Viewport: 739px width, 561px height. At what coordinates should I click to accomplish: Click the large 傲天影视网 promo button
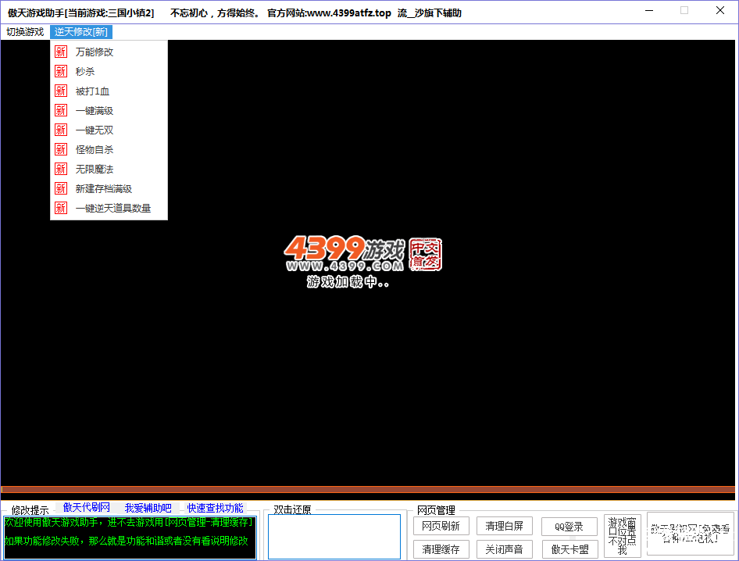691,534
